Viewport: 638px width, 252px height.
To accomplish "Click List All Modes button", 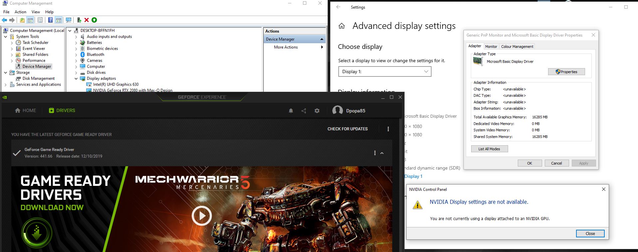I will pos(489,149).
